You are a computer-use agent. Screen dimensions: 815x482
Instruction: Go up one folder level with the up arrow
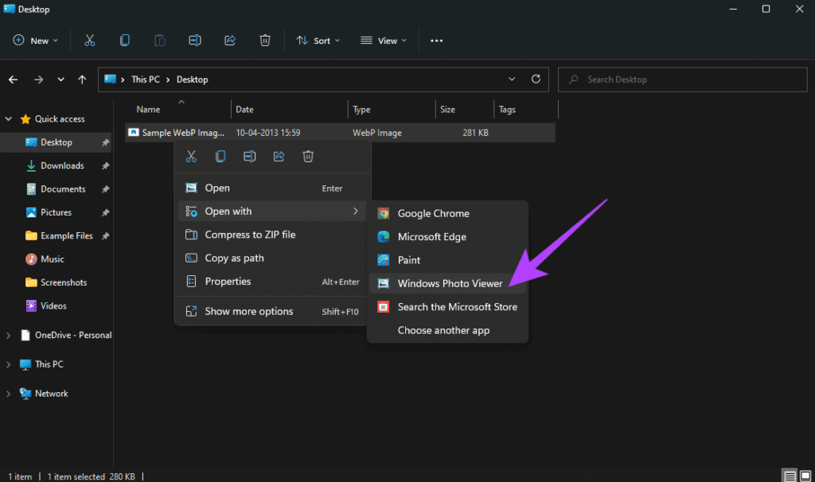[82, 80]
